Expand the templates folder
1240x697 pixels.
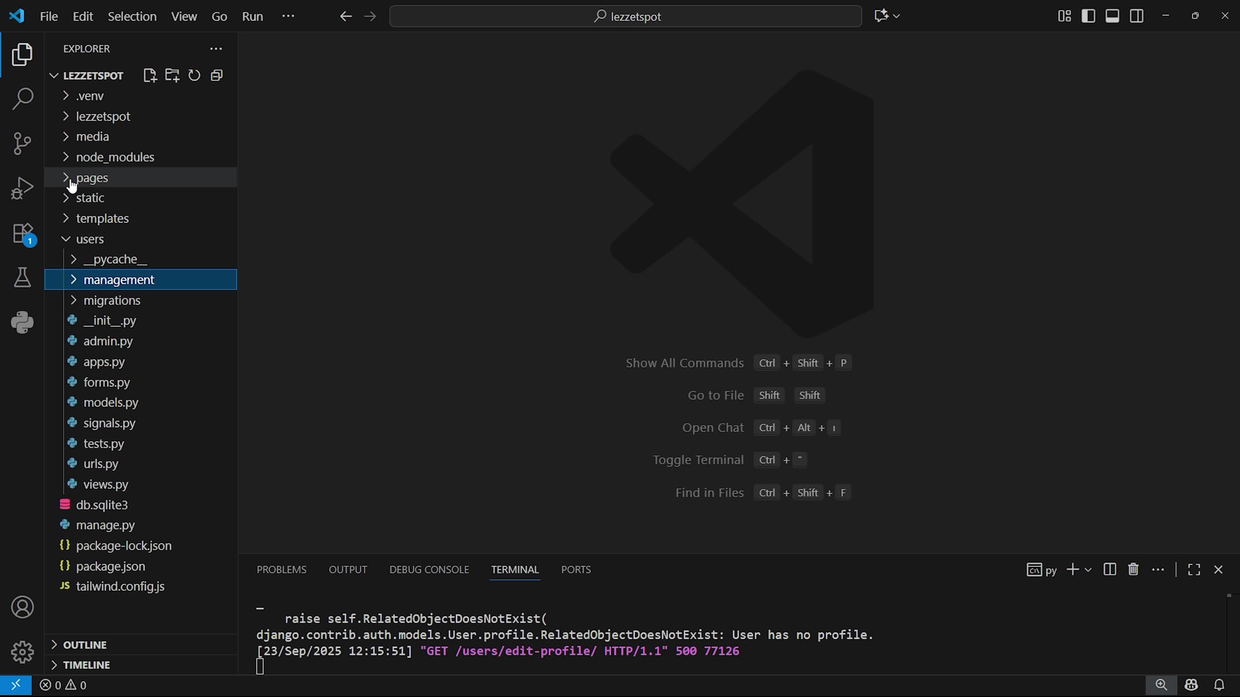(x=102, y=218)
